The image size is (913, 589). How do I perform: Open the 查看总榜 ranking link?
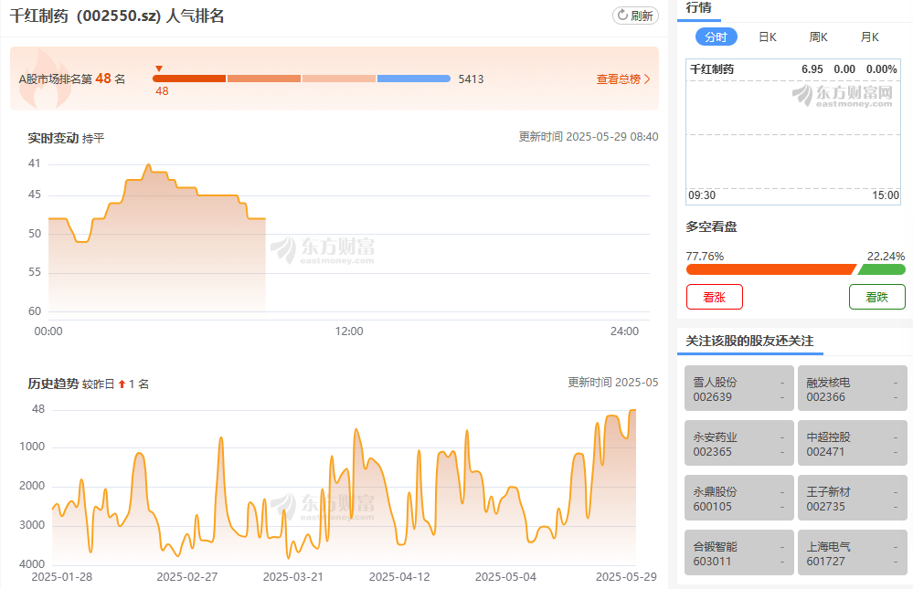623,79
